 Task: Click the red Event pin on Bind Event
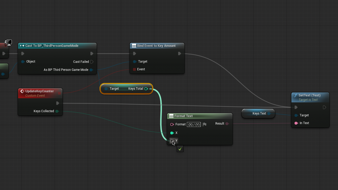[x=134, y=69]
